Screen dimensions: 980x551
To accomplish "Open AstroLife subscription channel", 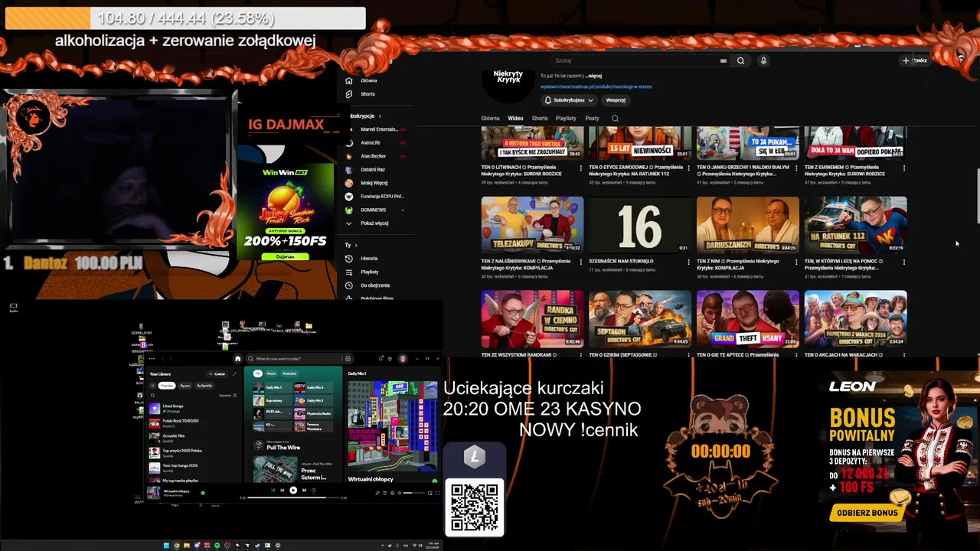I will pos(371,143).
